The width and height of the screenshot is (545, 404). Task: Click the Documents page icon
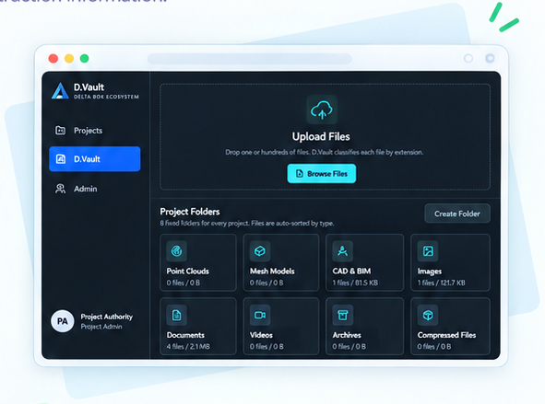click(x=176, y=315)
